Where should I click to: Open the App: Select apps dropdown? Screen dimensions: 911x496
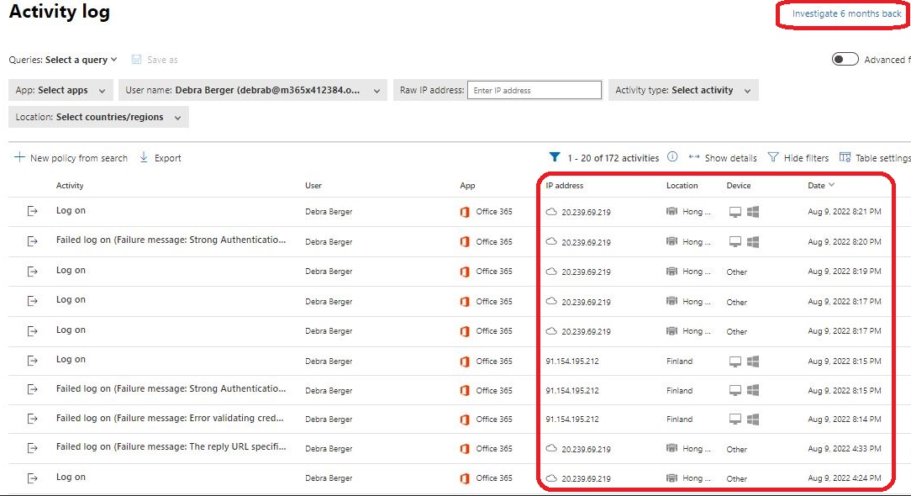(x=61, y=90)
